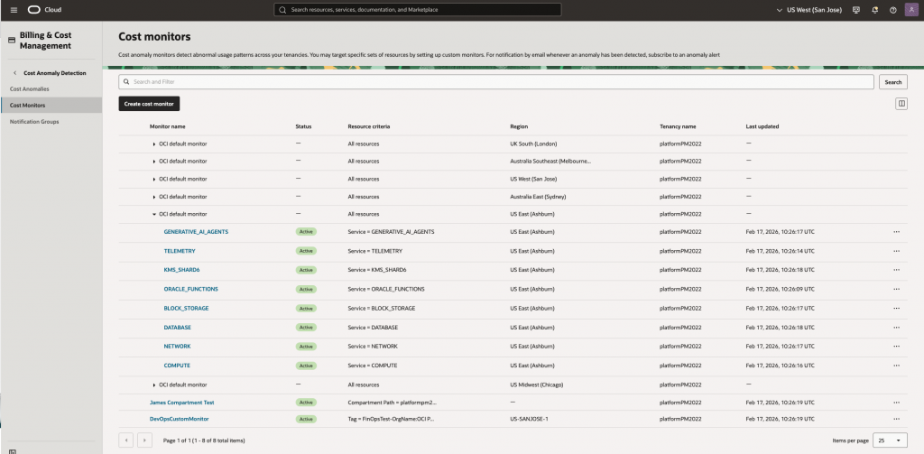Open the DATABASE monitor link

click(x=178, y=328)
